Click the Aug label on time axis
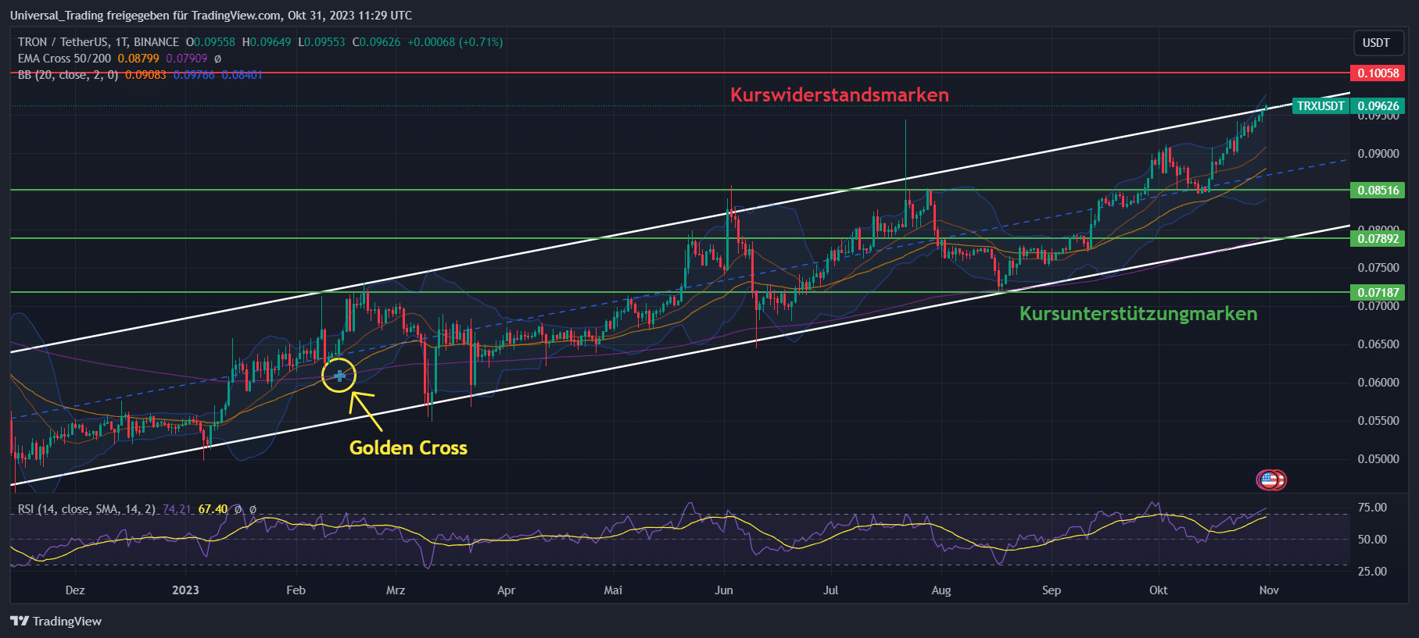Image resolution: width=1419 pixels, height=638 pixels. click(x=941, y=590)
